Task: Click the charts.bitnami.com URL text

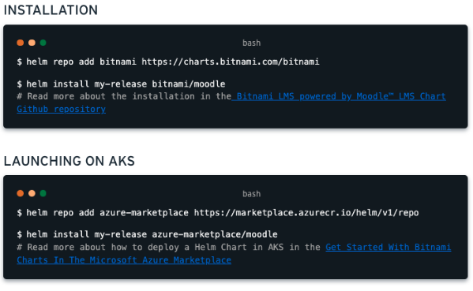Action: tap(231, 62)
